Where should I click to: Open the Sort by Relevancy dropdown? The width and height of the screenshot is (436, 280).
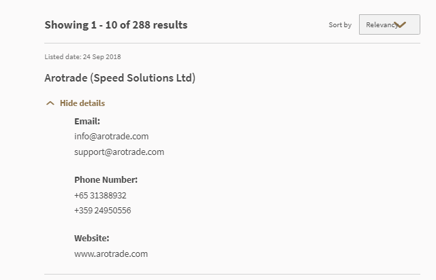(x=389, y=25)
